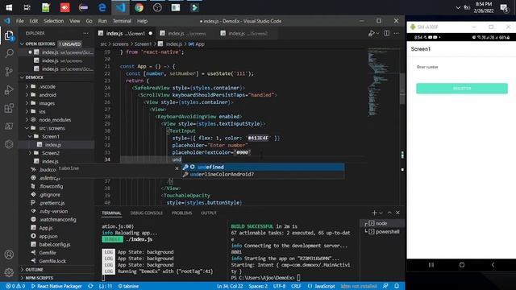Click React Native Packager in status bar
The image size is (516, 290).
click(x=56, y=286)
